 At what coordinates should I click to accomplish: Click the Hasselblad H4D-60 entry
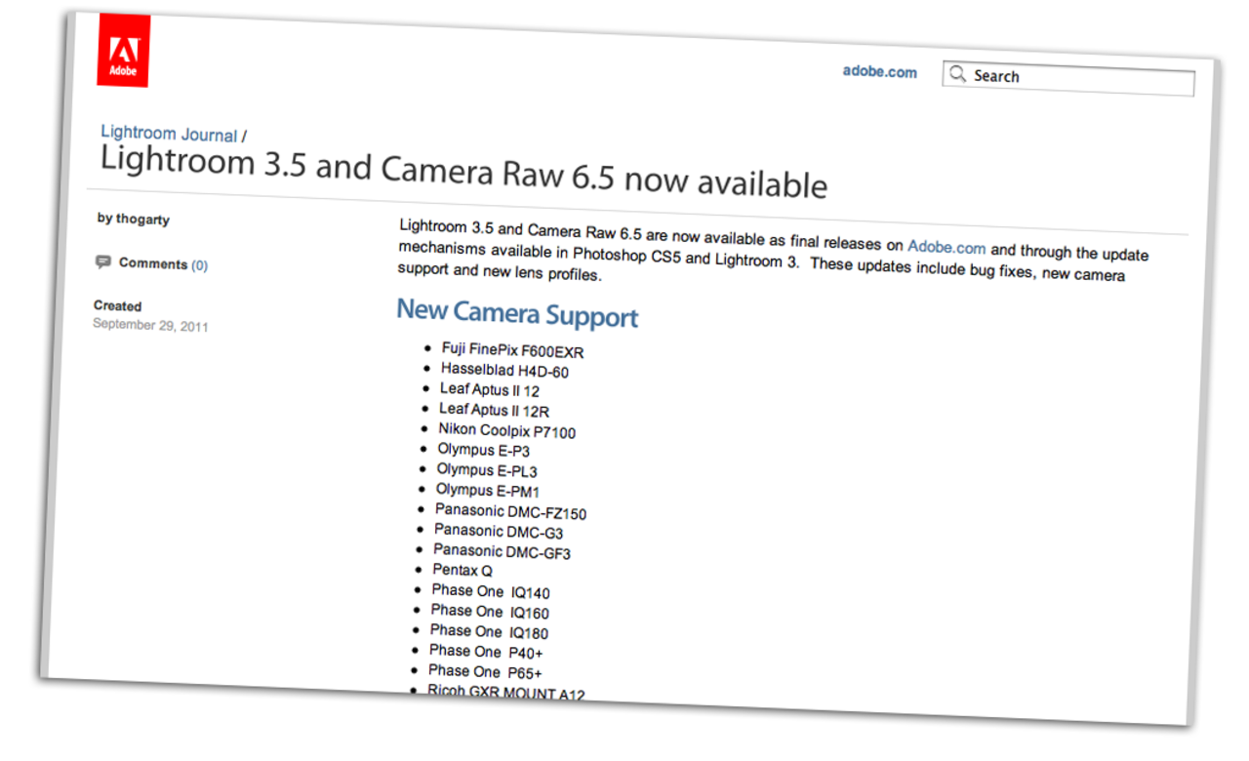pos(504,371)
